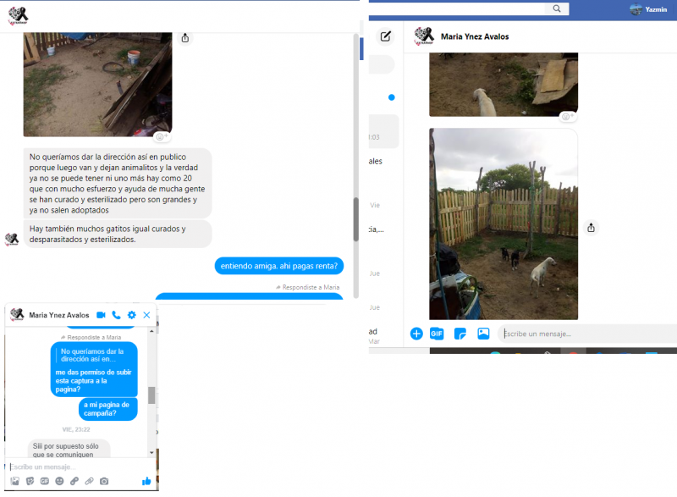The height and width of the screenshot is (497, 677).
Task: Click the blue unread dot in conversation list
Action: tap(392, 97)
